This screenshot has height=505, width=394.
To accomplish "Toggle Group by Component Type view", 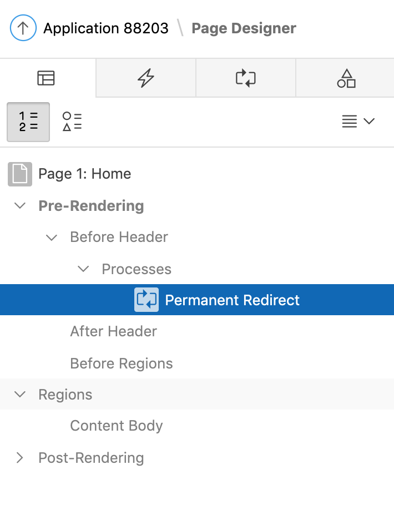I will coord(72,122).
